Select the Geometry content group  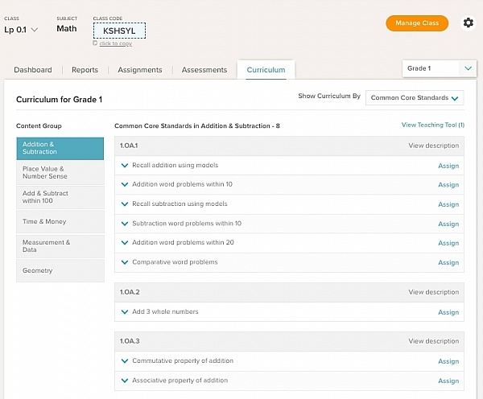60,270
